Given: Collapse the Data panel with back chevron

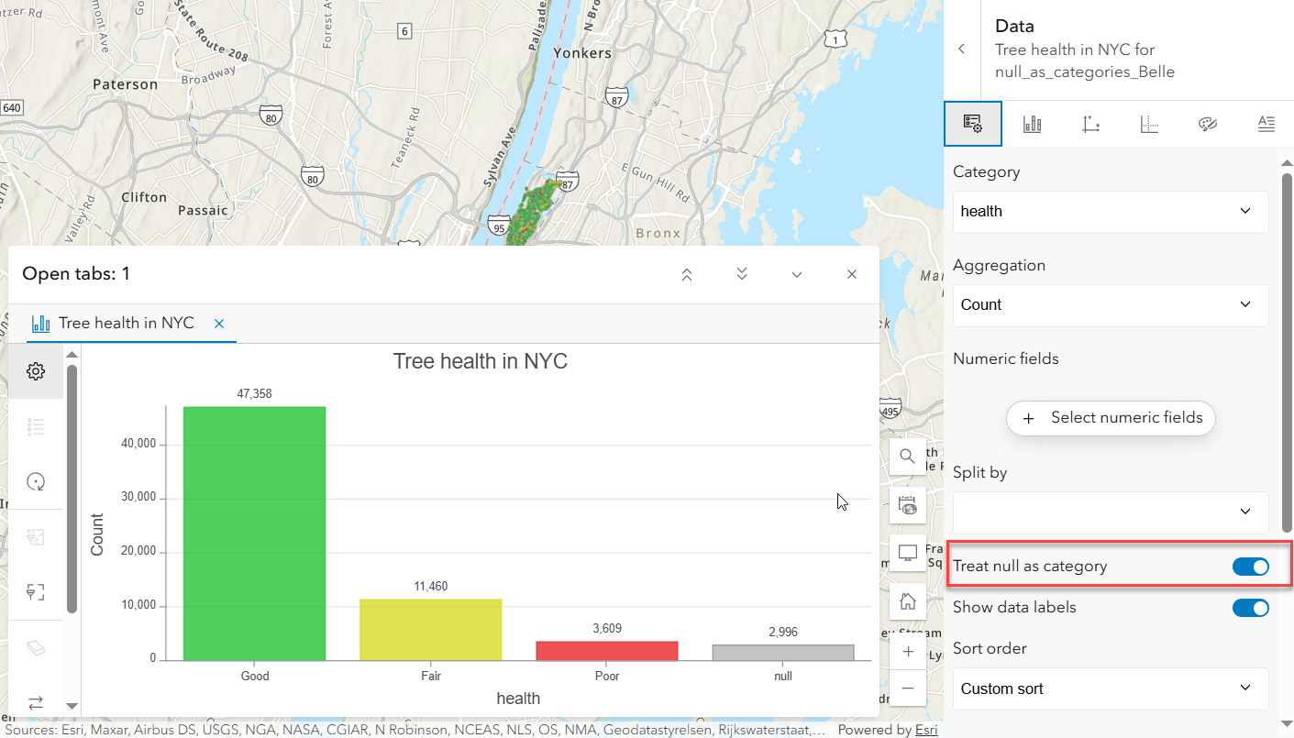Looking at the screenshot, I should pos(961,49).
